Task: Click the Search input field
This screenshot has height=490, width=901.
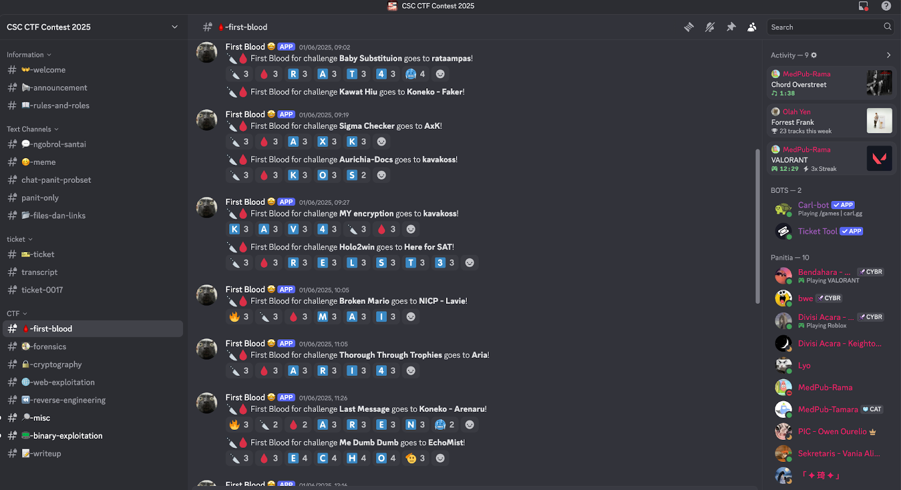Action: [x=825, y=27]
